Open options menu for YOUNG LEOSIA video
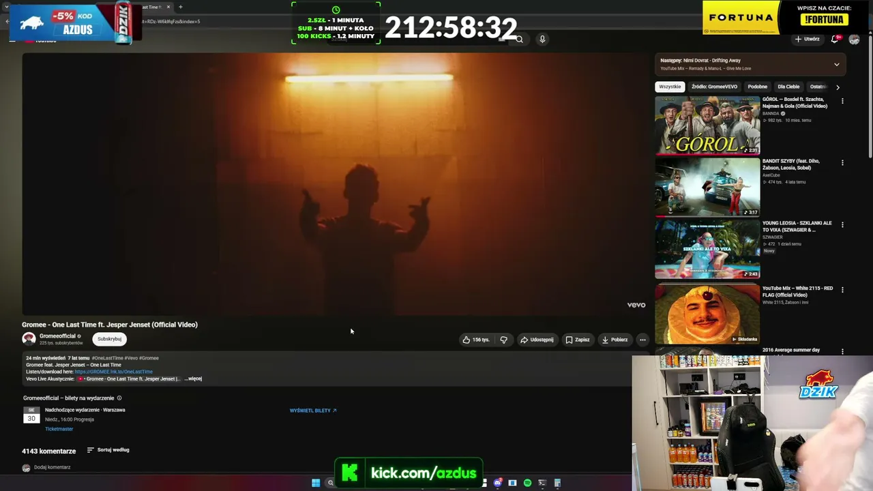Screen dimensions: 873x491 pyautogui.click(x=842, y=225)
